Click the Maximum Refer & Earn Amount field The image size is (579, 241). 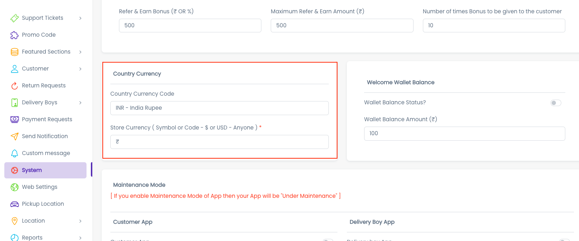click(x=342, y=26)
